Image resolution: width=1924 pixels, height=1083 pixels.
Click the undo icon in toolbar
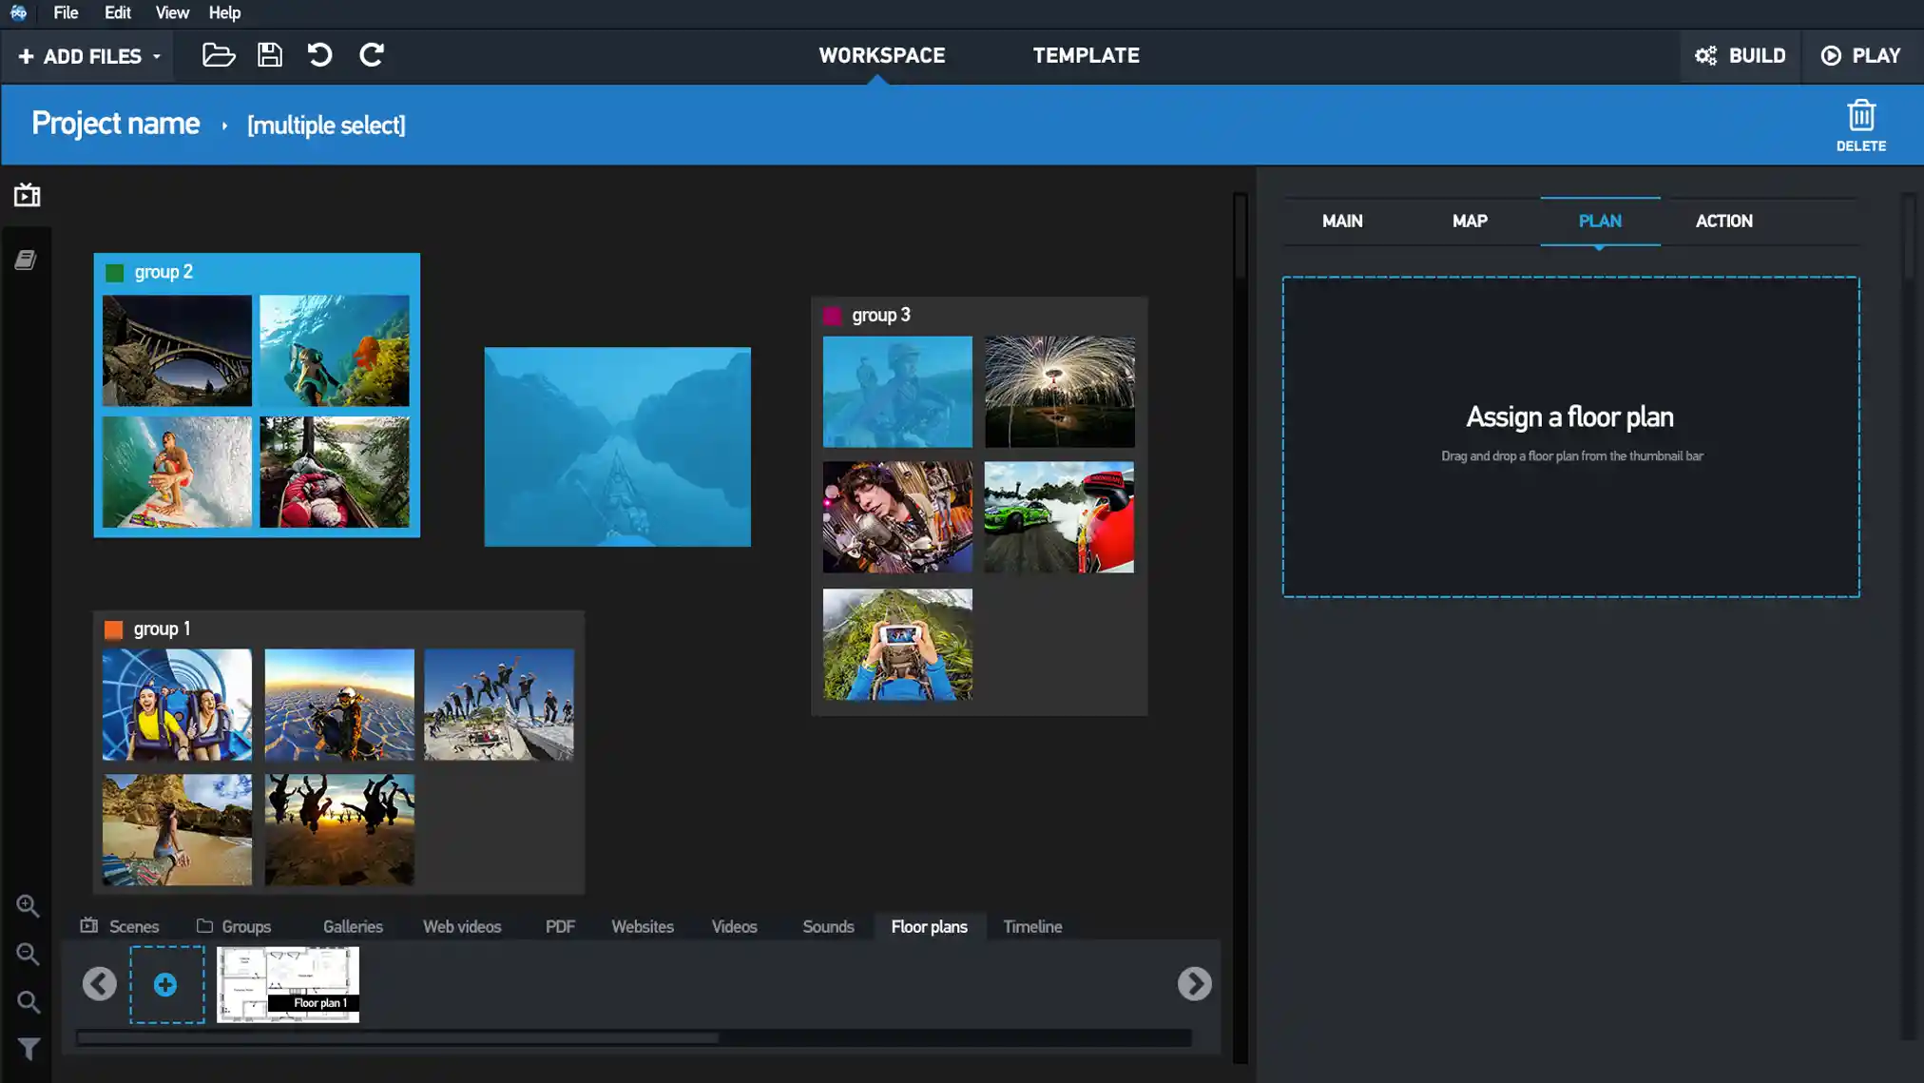click(319, 55)
